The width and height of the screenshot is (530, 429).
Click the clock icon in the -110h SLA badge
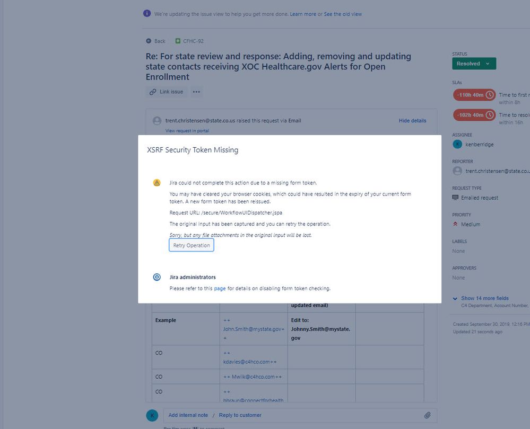(x=490, y=95)
